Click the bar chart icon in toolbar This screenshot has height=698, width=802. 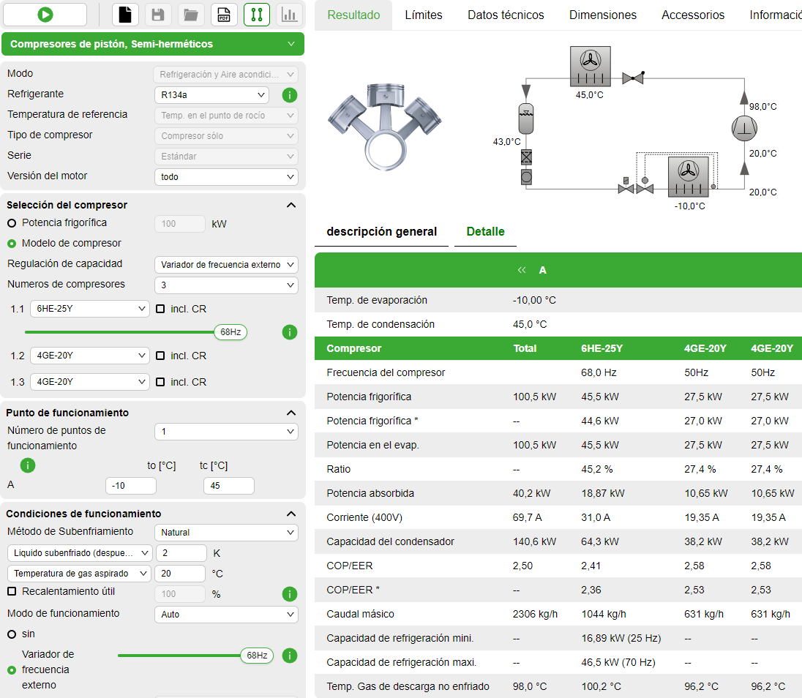[x=290, y=15]
